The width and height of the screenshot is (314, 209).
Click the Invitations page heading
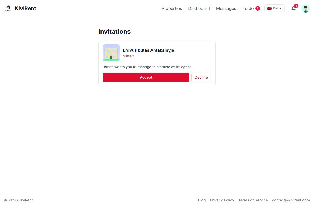114,31
